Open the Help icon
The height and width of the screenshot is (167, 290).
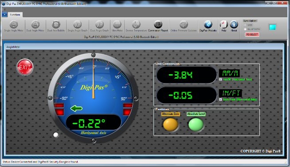(224, 27)
